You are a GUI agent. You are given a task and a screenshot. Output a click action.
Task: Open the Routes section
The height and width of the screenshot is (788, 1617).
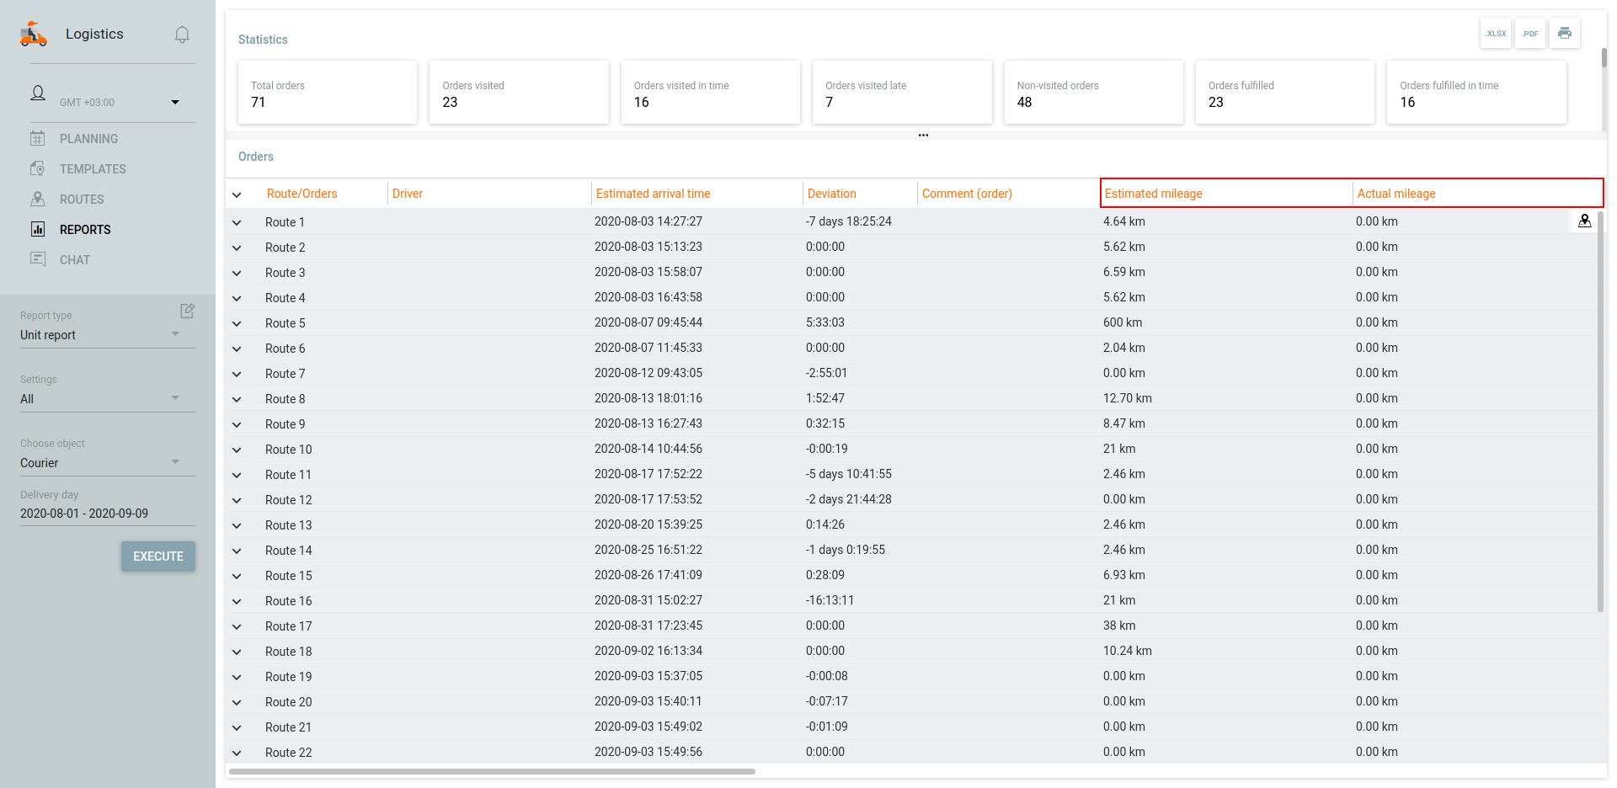click(82, 200)
